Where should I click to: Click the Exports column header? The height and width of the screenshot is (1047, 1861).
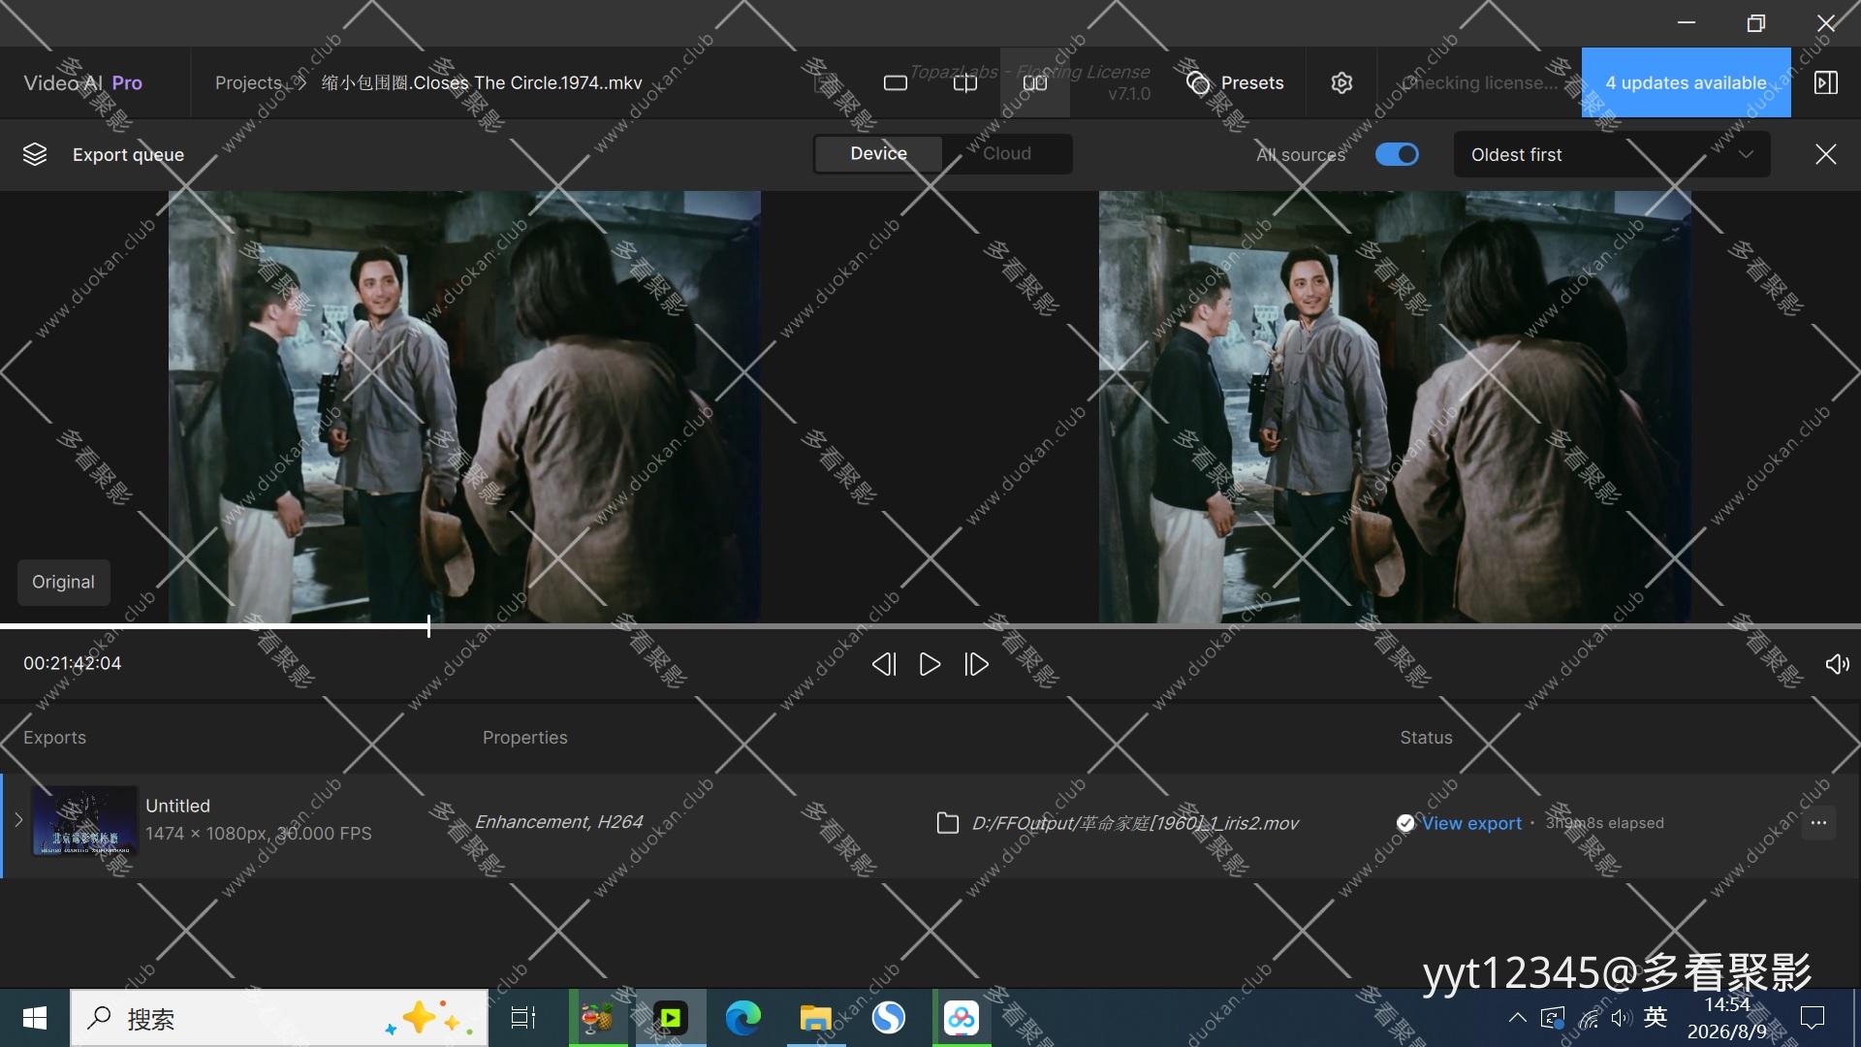(54, 738)
